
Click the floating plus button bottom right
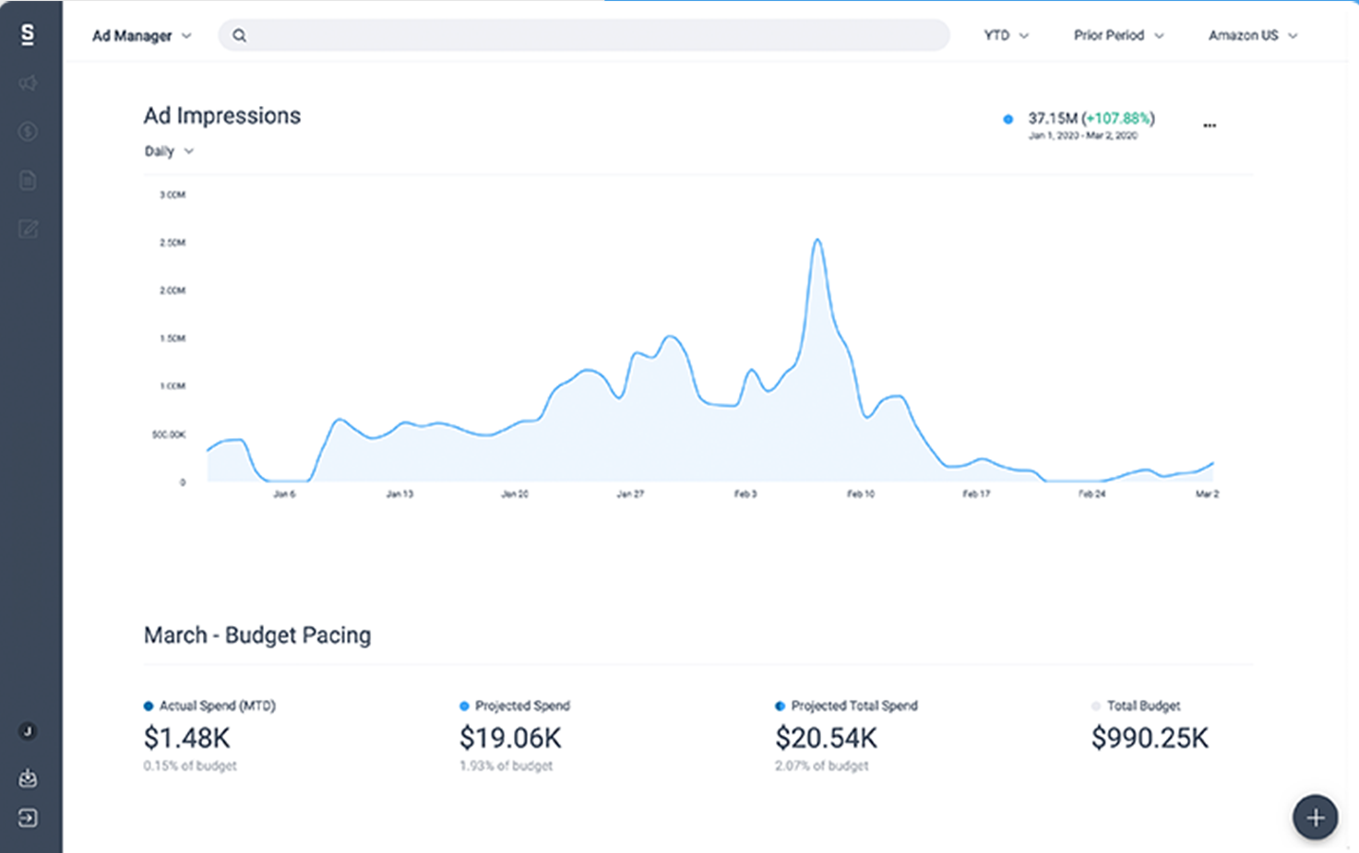[1314, 817]
